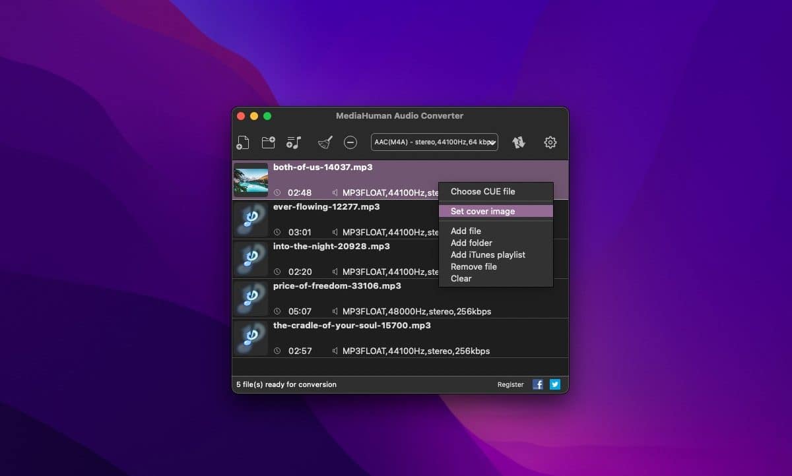Select Add iTunes playlist menu entry
Screen dimensions: 792x476
pyautogui.click(x=488, y=254)
